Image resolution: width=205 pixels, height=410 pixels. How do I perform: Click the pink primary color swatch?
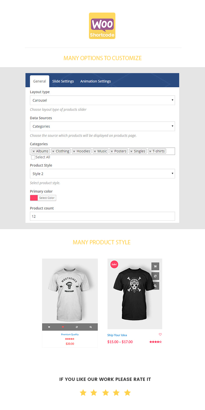tap(34, 198)
